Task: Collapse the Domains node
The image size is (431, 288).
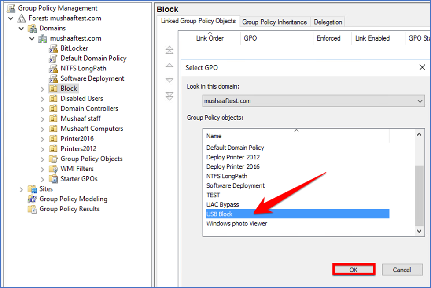Action: pos(22,28)
